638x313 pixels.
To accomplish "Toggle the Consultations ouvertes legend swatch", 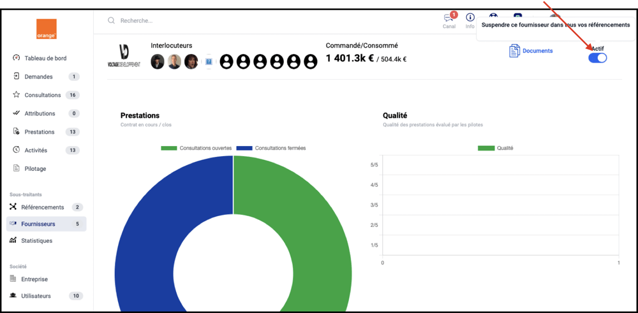I will [169, 149].
